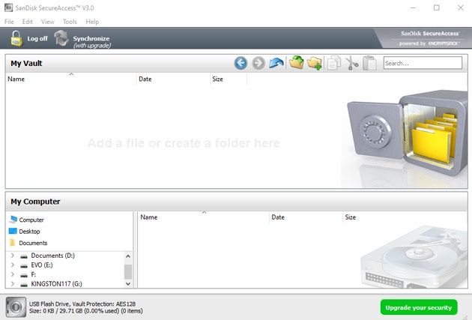Expand the Documents (D:) drive node
Viewport: 472px width, 320px height.
pos(12,256)
